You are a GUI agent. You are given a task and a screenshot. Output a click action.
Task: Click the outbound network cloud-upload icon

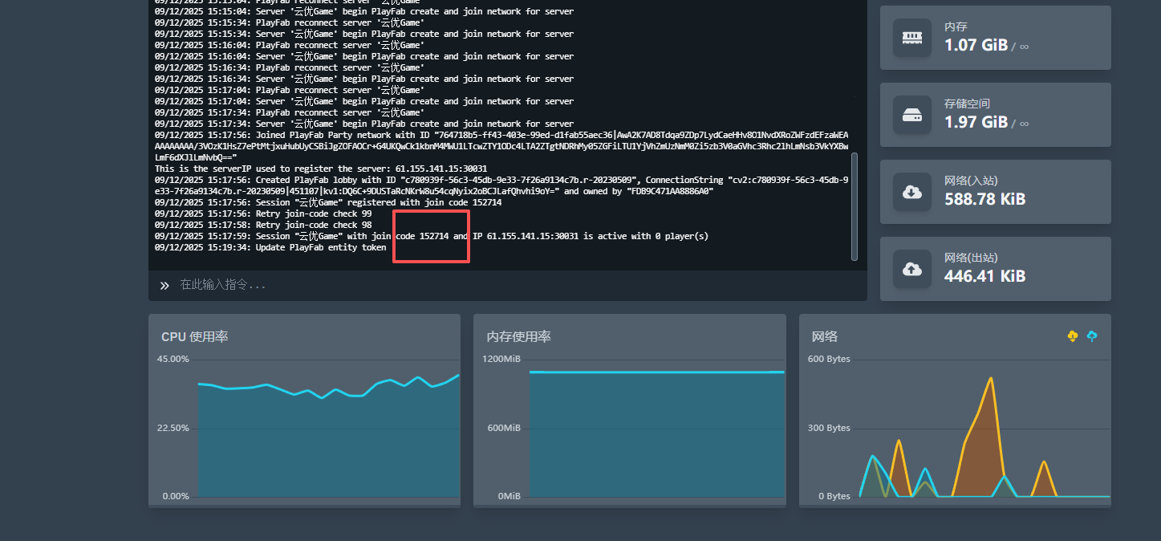912,269
